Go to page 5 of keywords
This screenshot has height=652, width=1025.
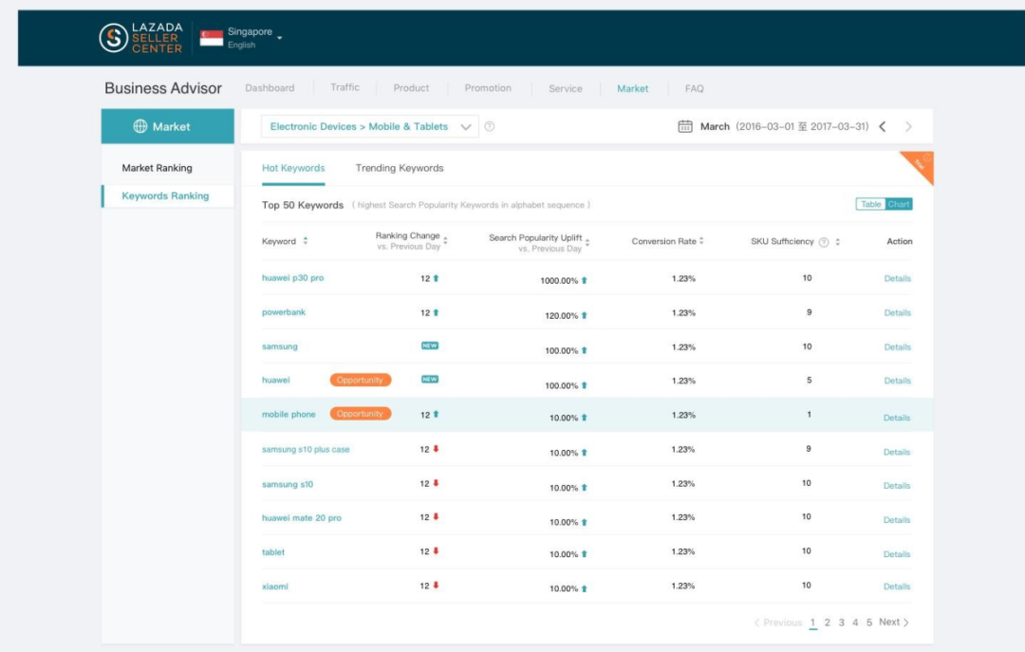click(869, 623)
